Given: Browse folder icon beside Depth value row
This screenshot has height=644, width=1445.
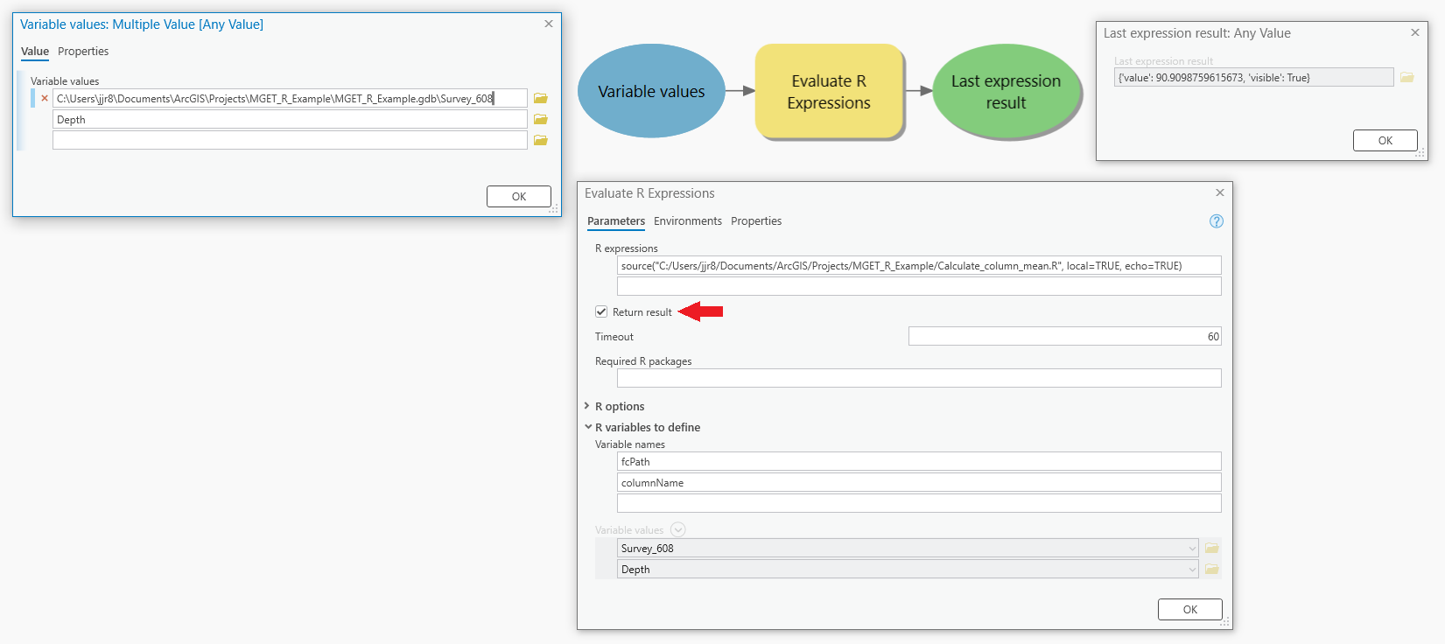Looking at the screenshot, I should click(x=541, y=119).
